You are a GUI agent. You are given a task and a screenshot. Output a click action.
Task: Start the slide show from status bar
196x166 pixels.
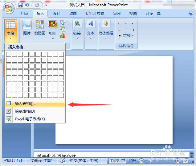click(123, 161)
